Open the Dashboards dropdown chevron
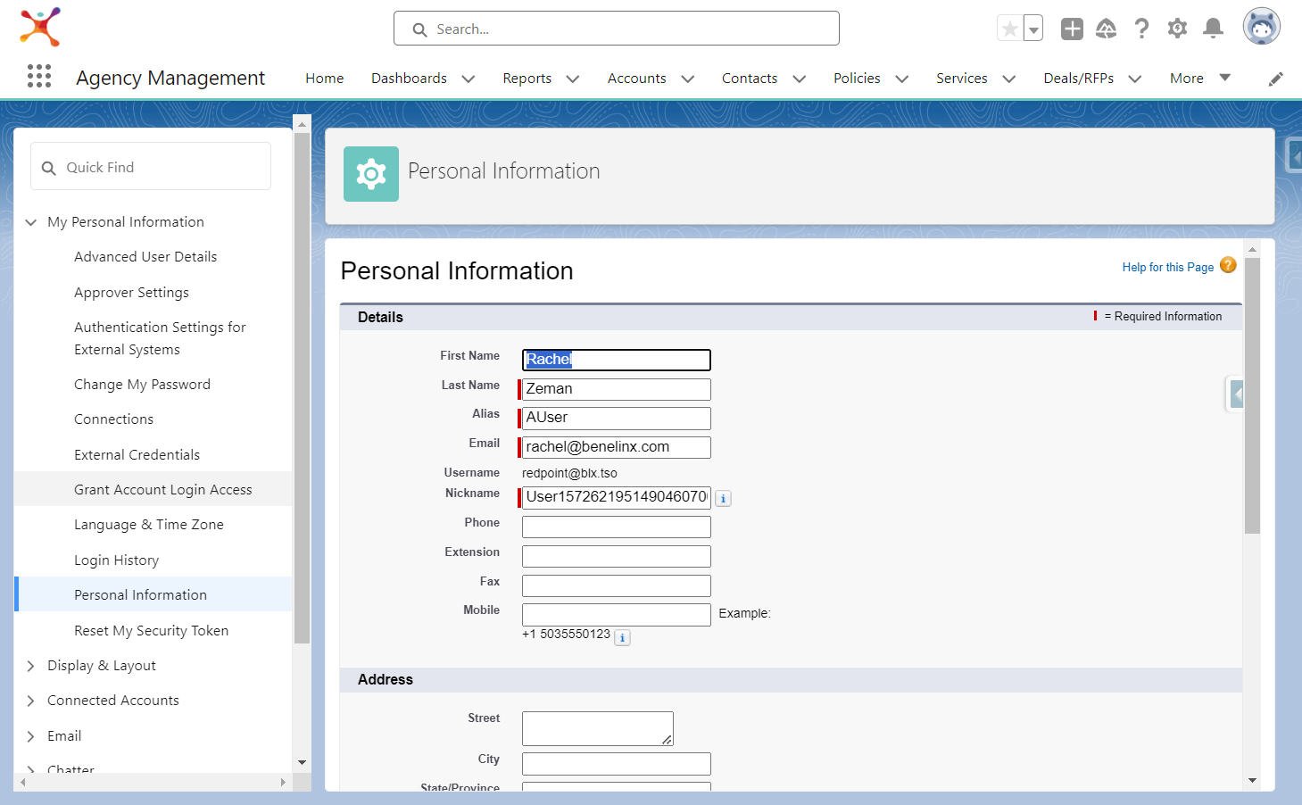This screenshot has width=1302, height=805. click(469, 79)
